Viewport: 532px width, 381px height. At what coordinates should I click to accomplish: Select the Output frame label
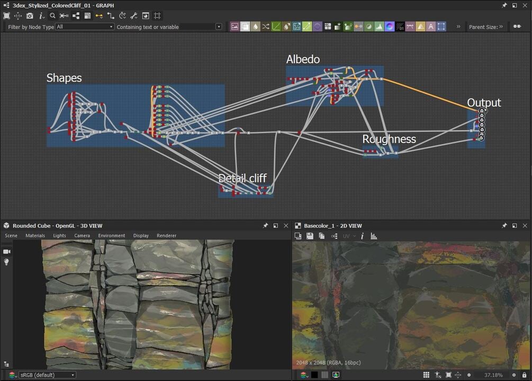tap(484, 103)
